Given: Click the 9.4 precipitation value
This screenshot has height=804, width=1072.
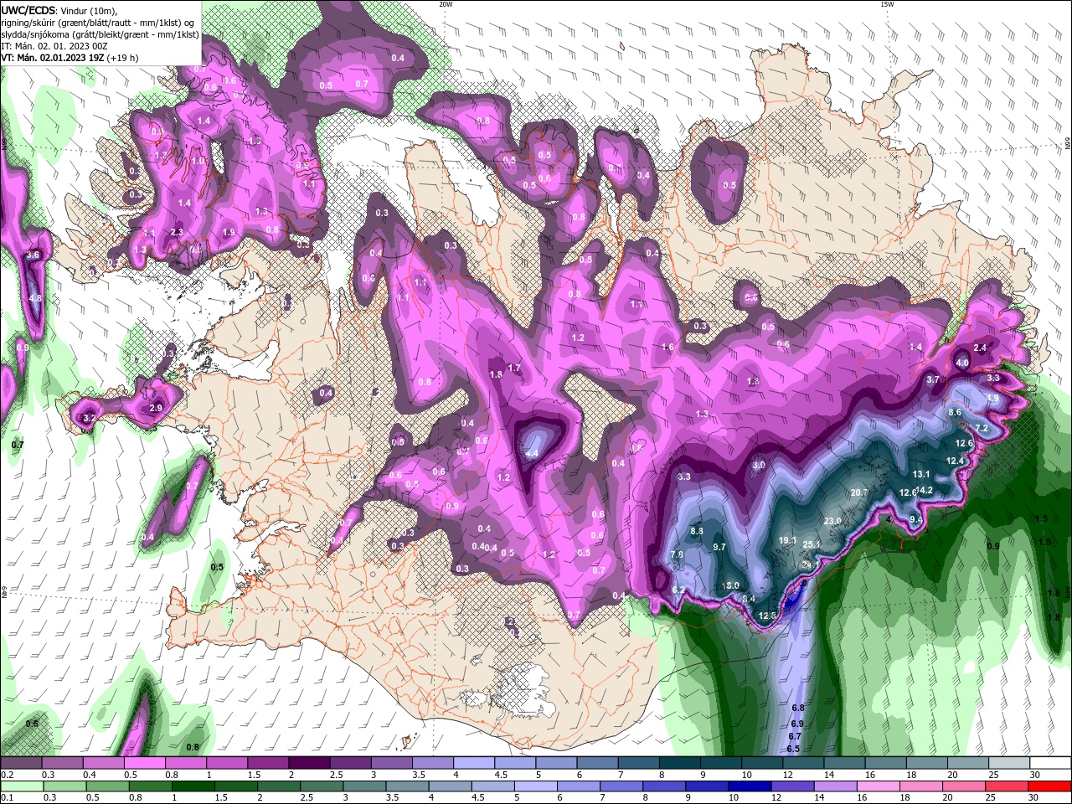Looking at the screenshot, I should [x=916, y=519].
